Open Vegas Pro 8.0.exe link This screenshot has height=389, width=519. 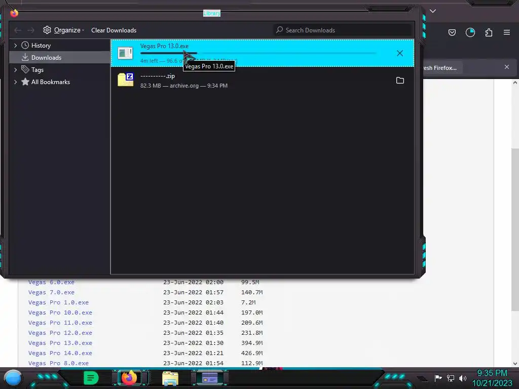(58, 363)
